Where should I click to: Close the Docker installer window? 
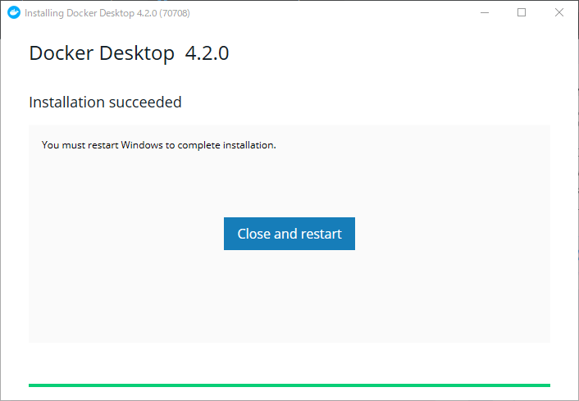[559, 12]
